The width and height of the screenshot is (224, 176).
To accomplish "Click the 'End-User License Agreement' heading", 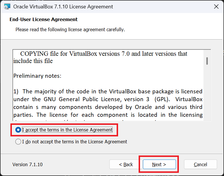I will click(44, 20).
